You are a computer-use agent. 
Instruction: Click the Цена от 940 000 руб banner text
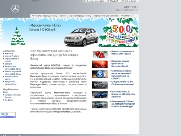43,30
